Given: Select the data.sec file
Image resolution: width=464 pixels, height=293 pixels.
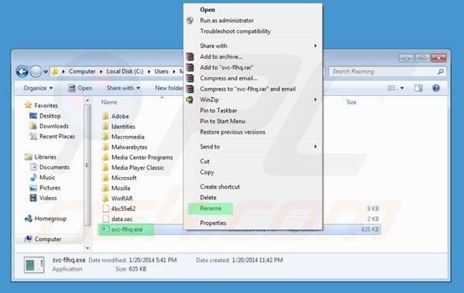Looking at the screenshot, I should pos(118,219).
